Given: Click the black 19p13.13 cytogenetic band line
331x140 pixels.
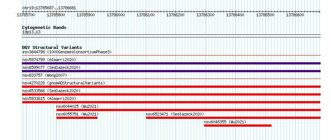Looking at the screenshot, I should tap(171, 36).
